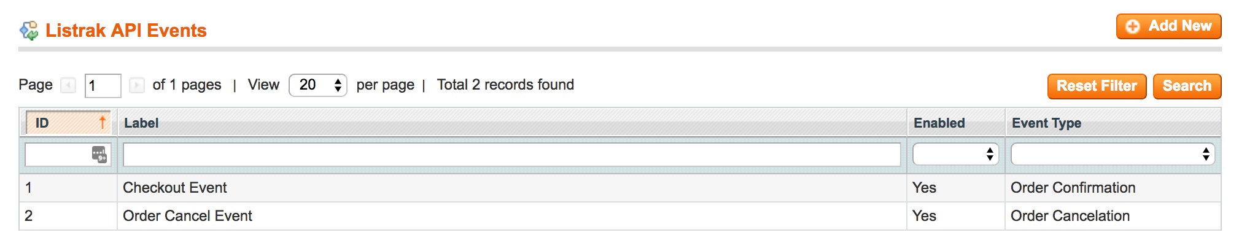Click the ID filter range icon
1239x243 pixels.
coord(99,155)
